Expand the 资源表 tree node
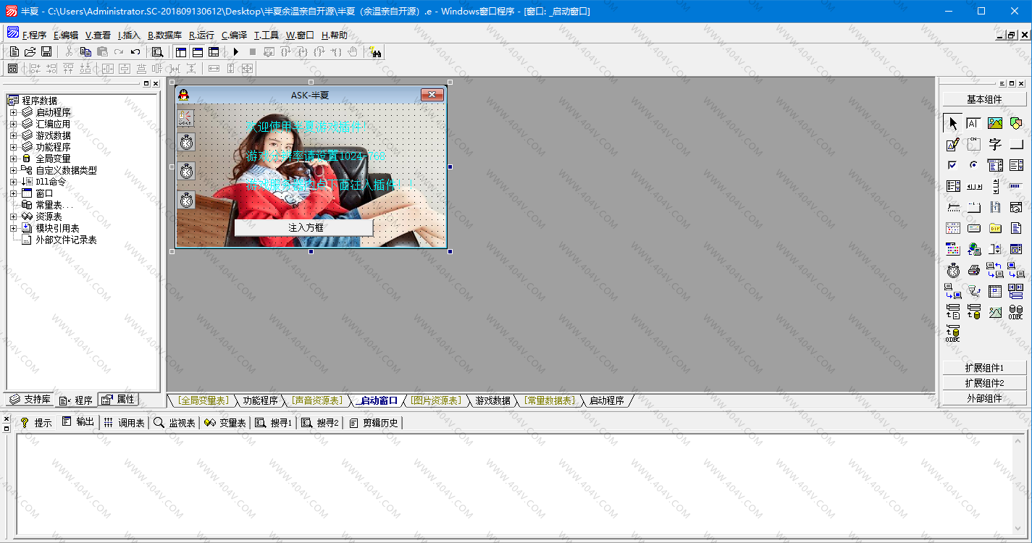 tap(13, 216)
